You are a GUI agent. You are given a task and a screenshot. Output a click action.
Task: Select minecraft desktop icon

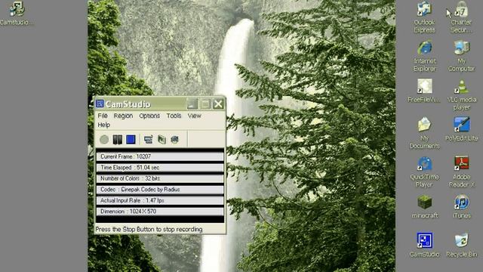[x=424, y=206]
